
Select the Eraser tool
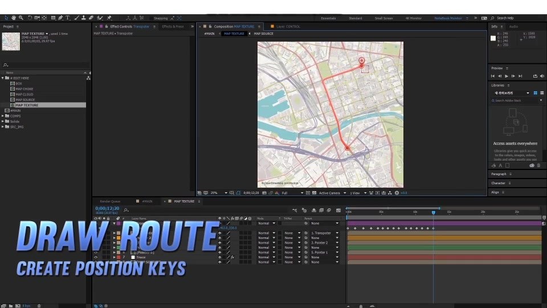(91, 18)
